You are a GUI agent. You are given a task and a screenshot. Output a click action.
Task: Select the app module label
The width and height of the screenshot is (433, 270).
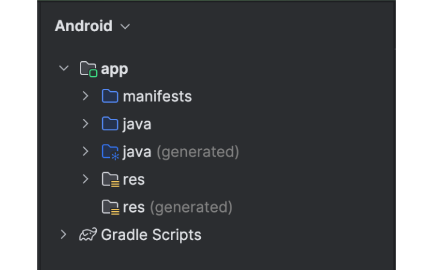(114, 69)
